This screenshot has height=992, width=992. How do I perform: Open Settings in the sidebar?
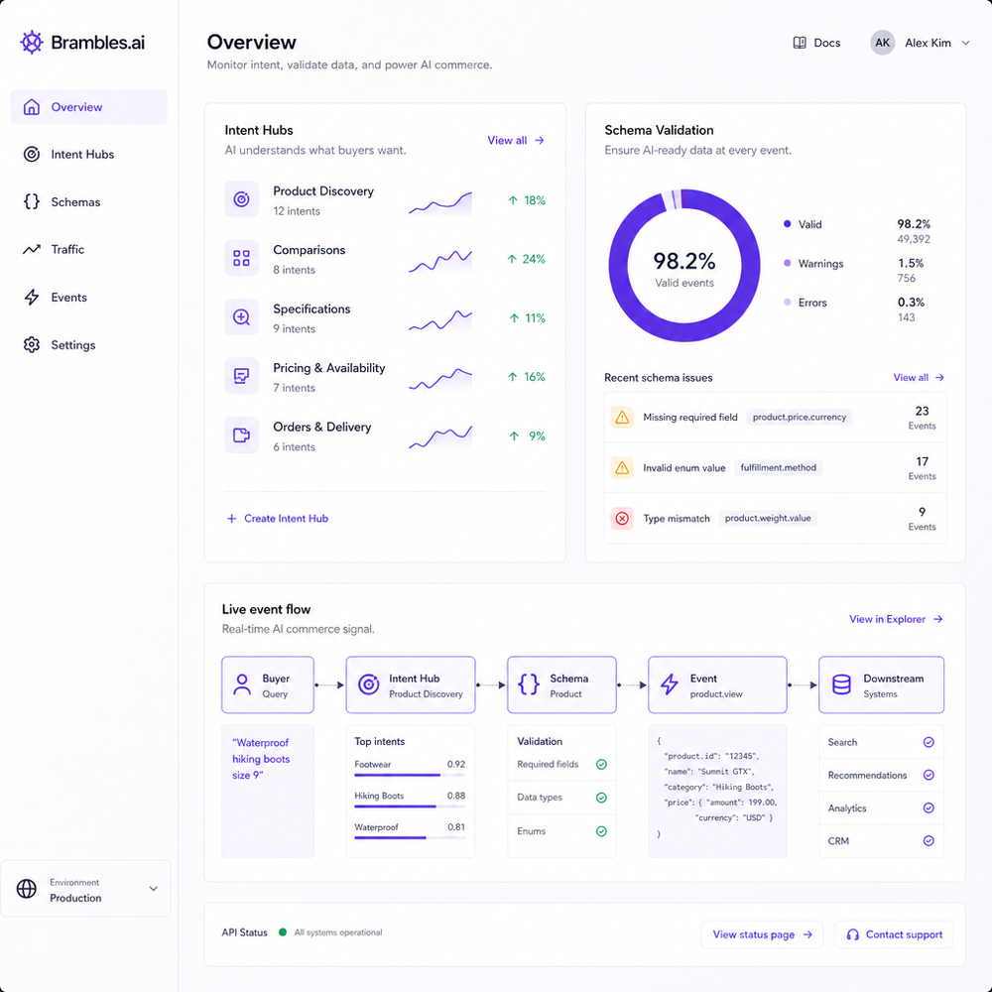tap(89, 345)
